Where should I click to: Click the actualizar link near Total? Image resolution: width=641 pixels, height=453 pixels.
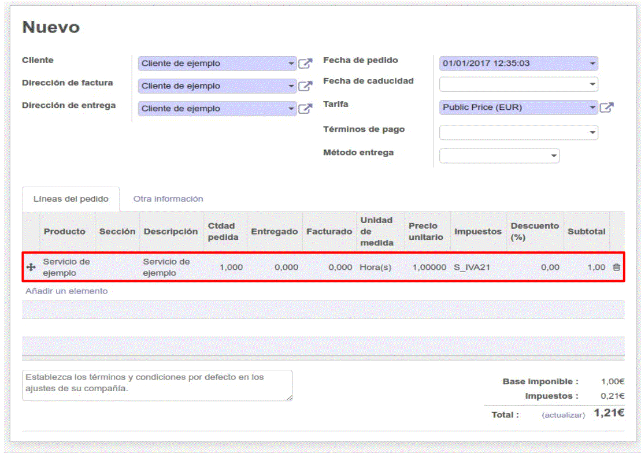[563, 415]
